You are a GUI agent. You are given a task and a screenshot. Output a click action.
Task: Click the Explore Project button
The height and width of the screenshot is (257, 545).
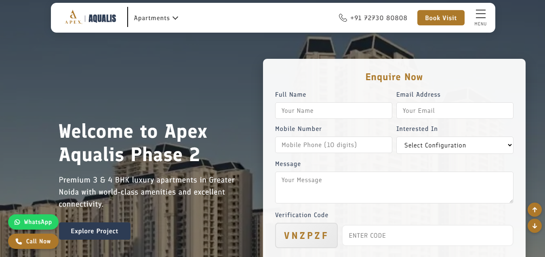[95, 231]
